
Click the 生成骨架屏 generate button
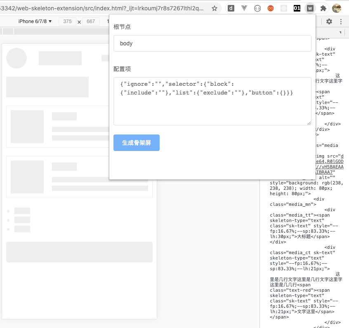[137, 143]
